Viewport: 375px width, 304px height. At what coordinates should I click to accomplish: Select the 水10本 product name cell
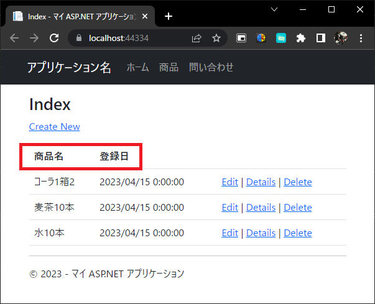pyautogui.click(x=49, y=233)
